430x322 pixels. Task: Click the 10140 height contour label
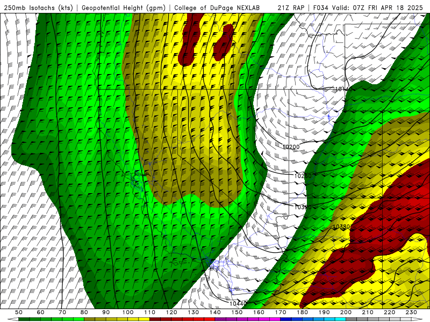tap(343, 89)
